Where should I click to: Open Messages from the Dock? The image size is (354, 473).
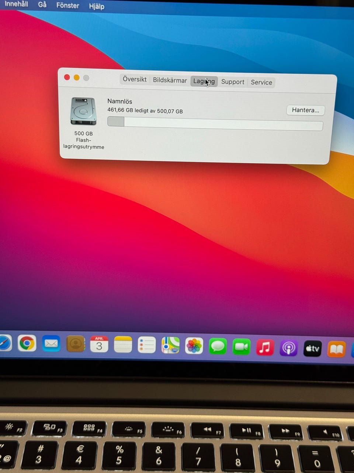coord(218,346)
